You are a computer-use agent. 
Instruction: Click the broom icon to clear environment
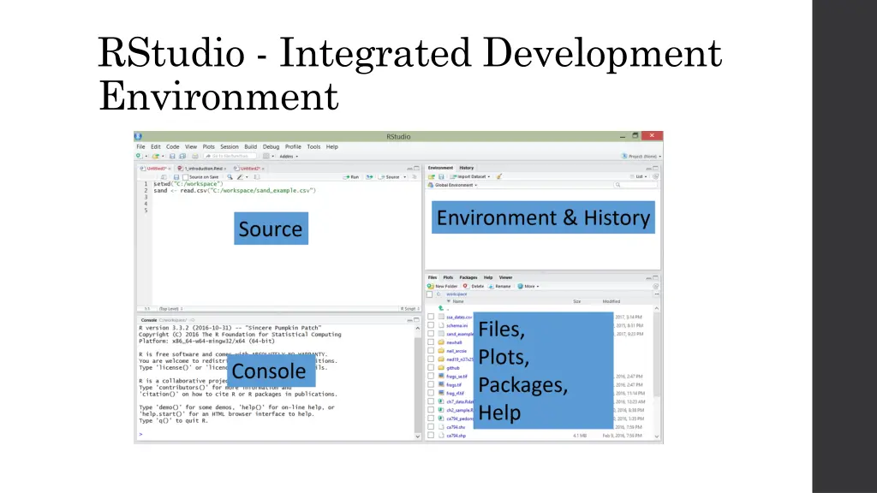tap(499, 176)
